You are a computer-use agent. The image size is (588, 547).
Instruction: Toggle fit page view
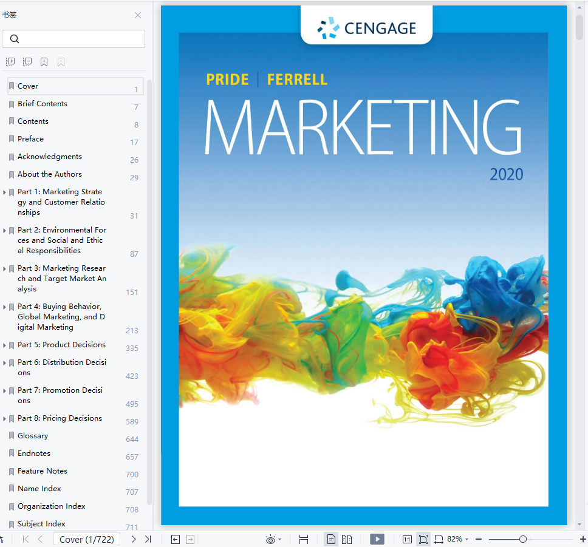pos(423,540)
